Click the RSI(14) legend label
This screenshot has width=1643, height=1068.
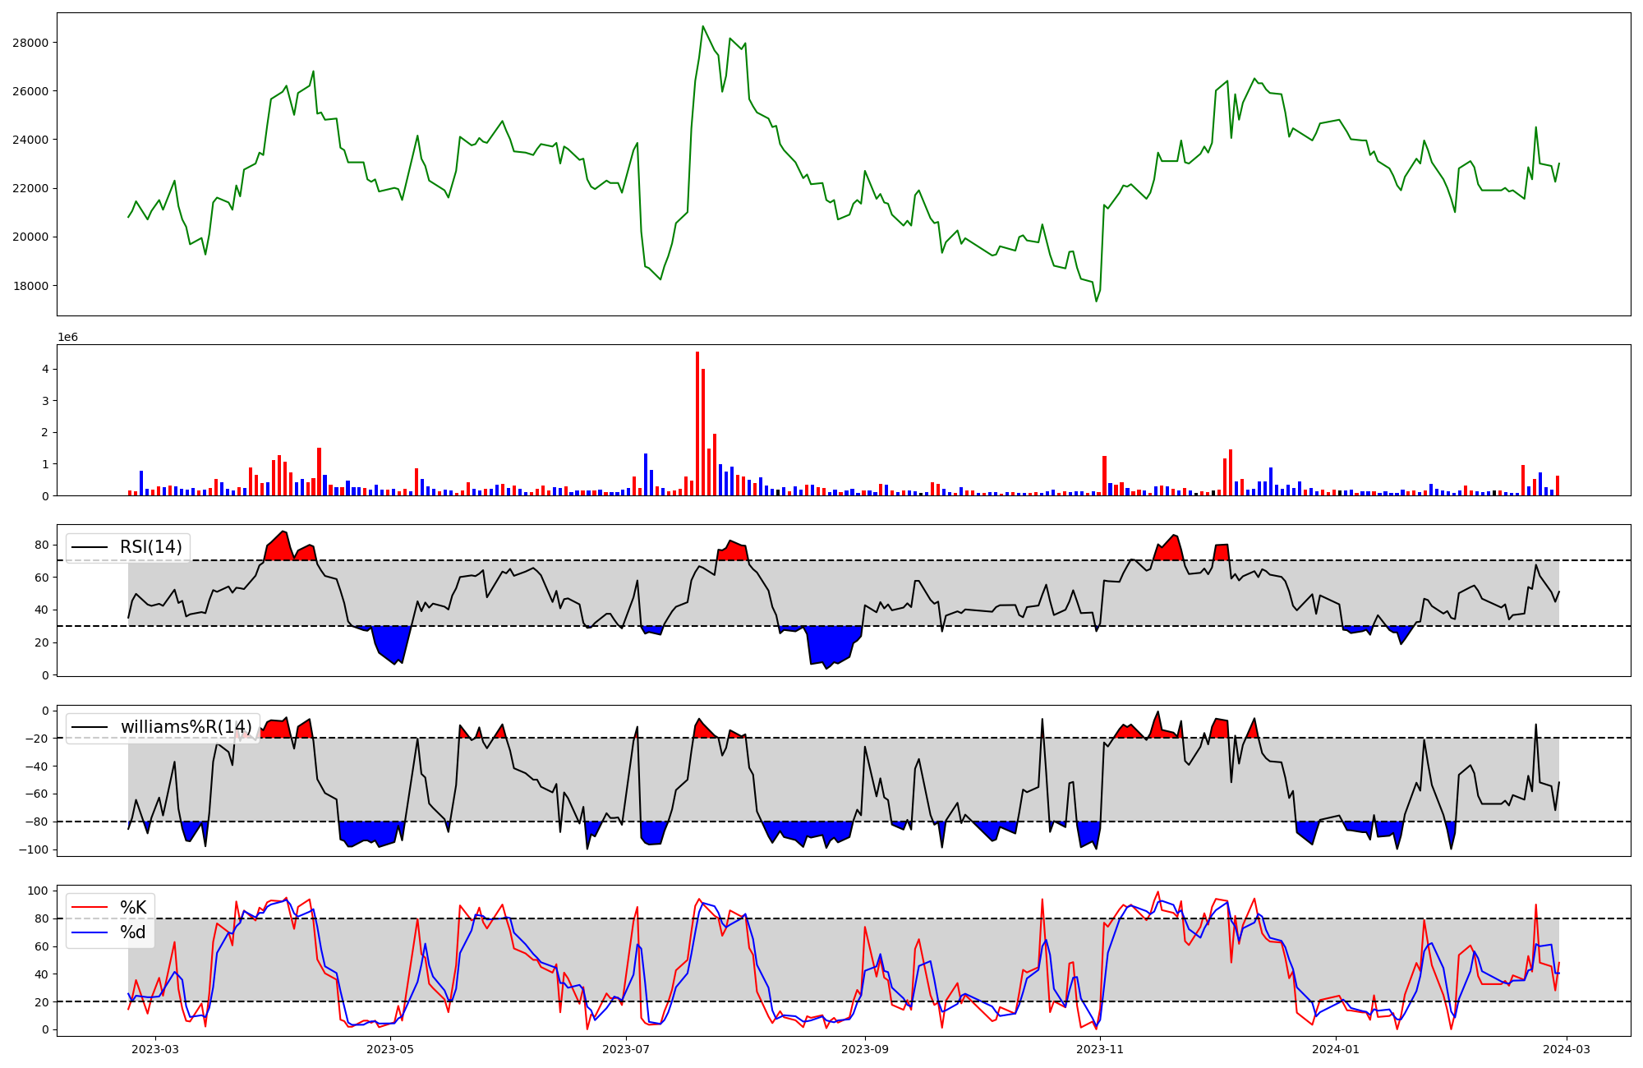[151, 547]
